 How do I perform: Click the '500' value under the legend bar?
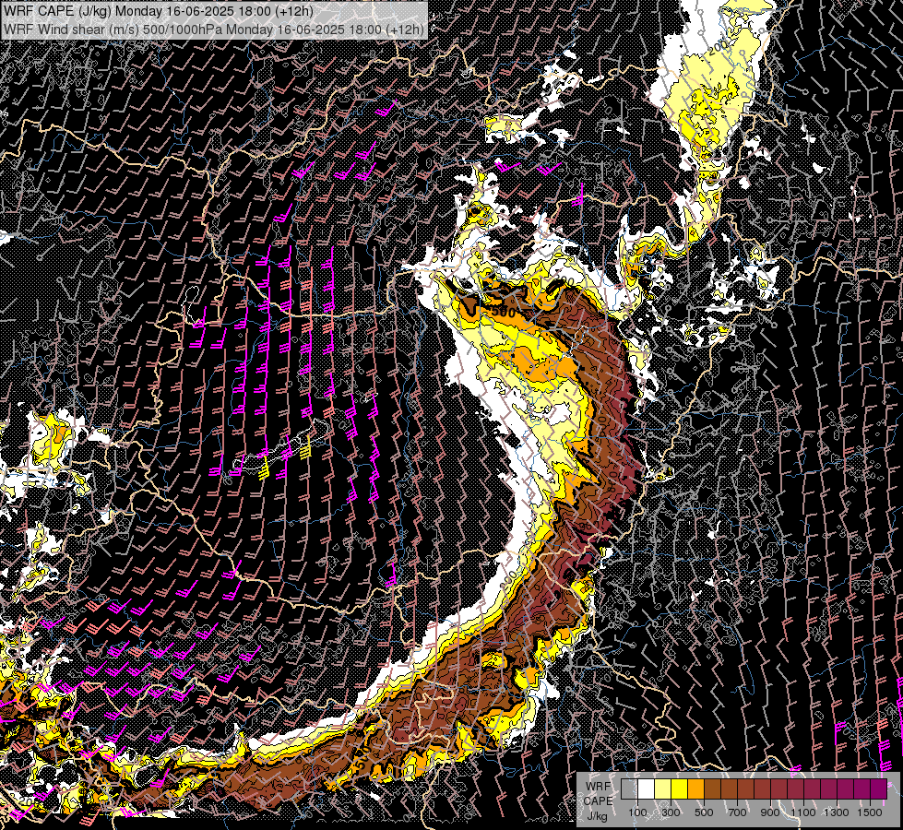tap(704, 812)
